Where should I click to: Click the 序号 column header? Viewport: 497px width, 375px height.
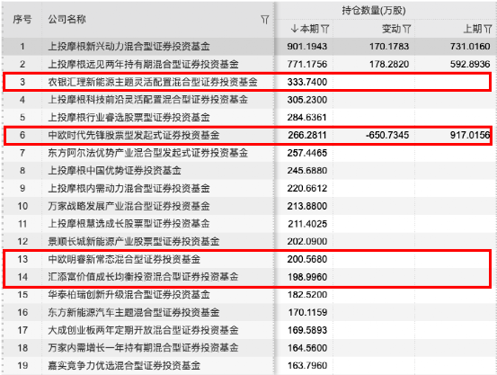point(22,20)
